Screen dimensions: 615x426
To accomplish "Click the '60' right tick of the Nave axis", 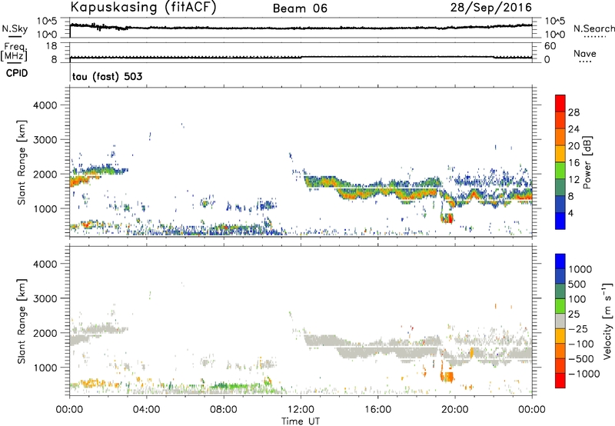I will click(550, 46).
